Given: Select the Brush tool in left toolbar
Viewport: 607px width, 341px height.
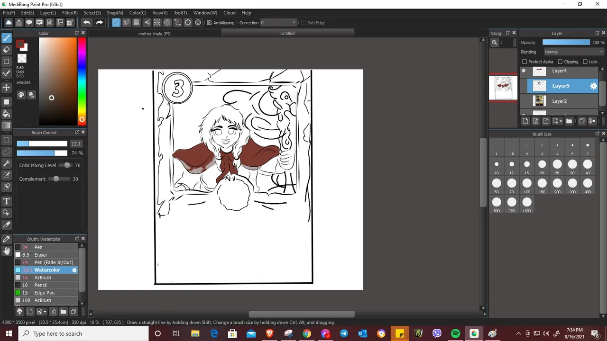Looking at the screenshot, I should click(7, 38).
